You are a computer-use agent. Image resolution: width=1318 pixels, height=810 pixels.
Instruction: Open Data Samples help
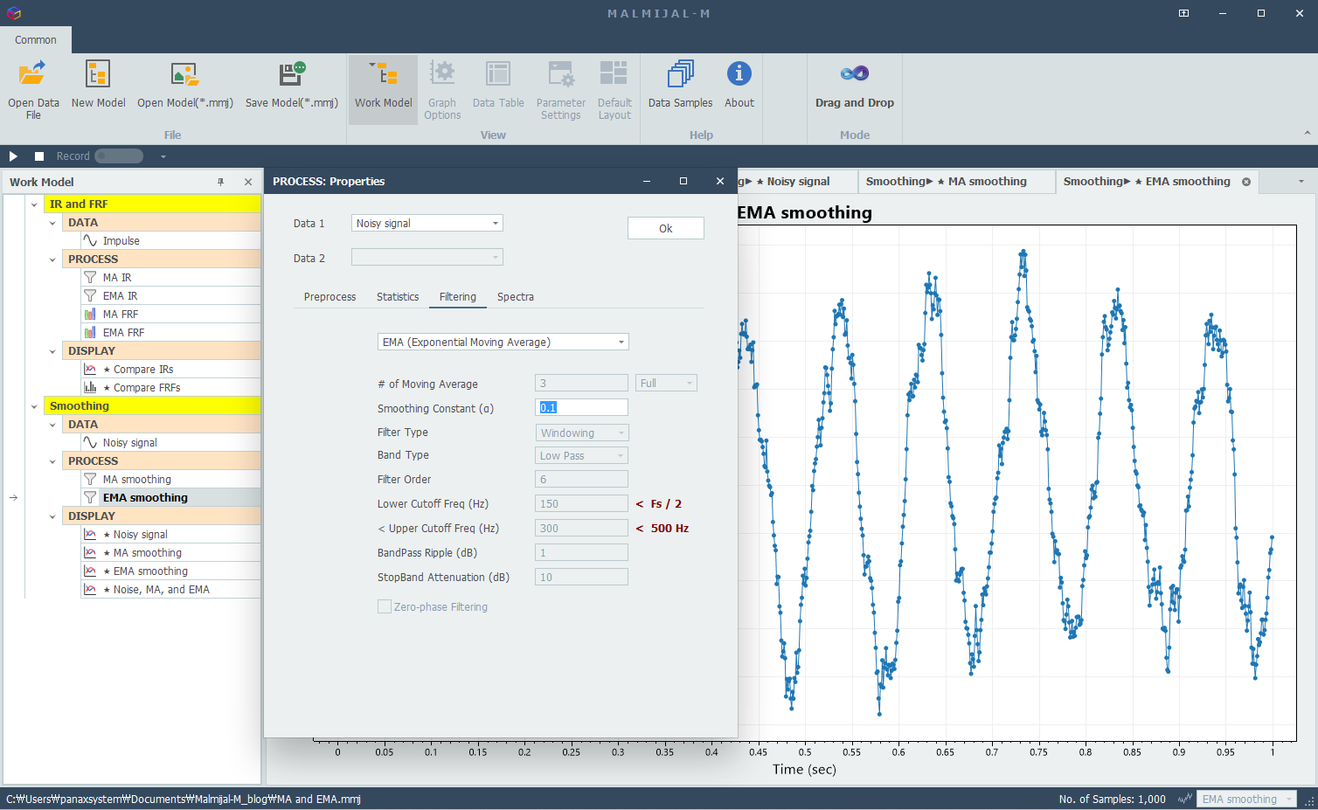(680, 85)
